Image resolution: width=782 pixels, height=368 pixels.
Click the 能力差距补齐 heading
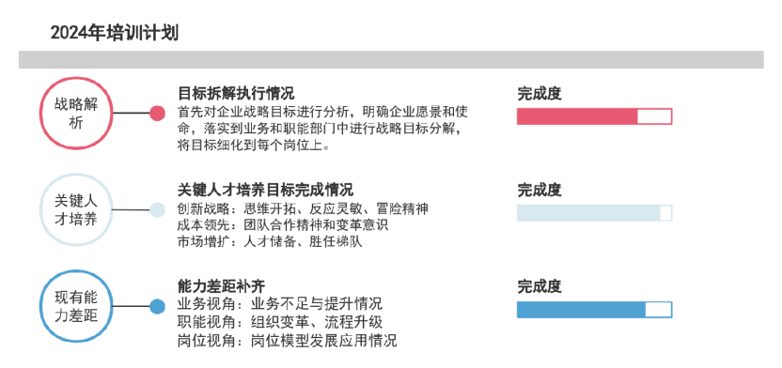pyautogui.click(x=222, y=286)
